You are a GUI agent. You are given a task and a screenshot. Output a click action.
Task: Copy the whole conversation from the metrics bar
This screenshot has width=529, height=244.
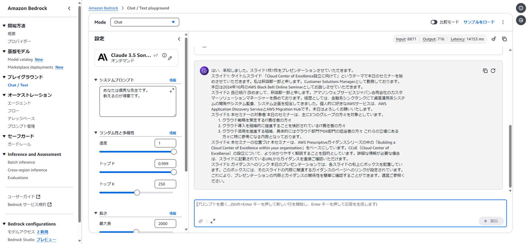504,39
